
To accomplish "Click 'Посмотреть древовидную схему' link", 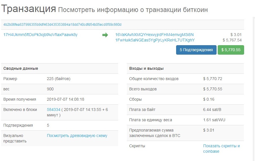I will 77,136.
